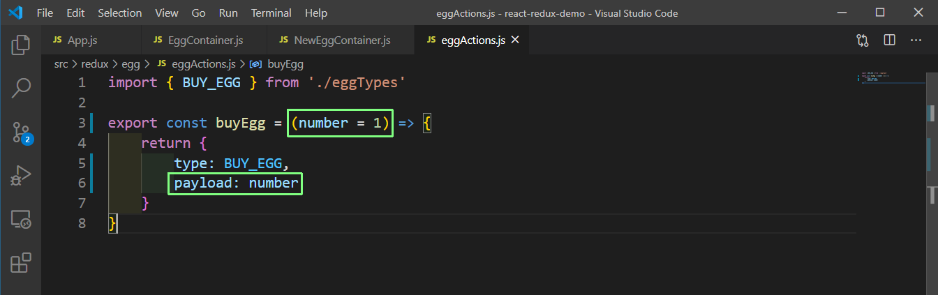Open the Run menu

(x=228, y=13)
